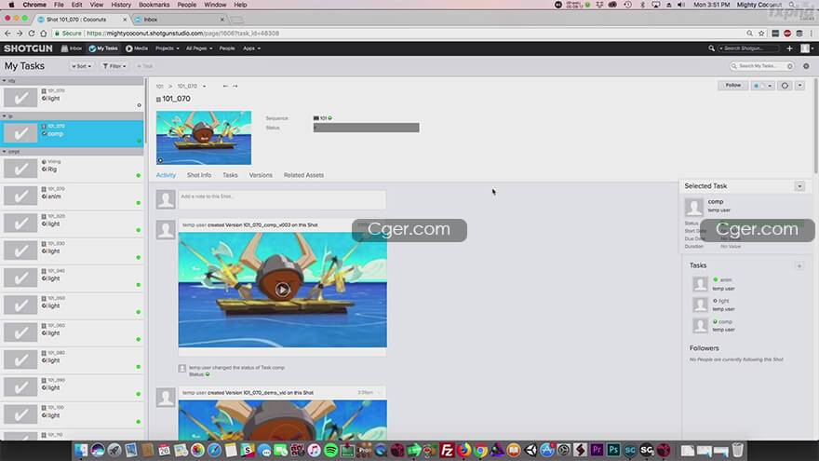Open the 101_070 breadcrumb dropdown
This screenshot has width=819, height=461.
coord(204,87)
